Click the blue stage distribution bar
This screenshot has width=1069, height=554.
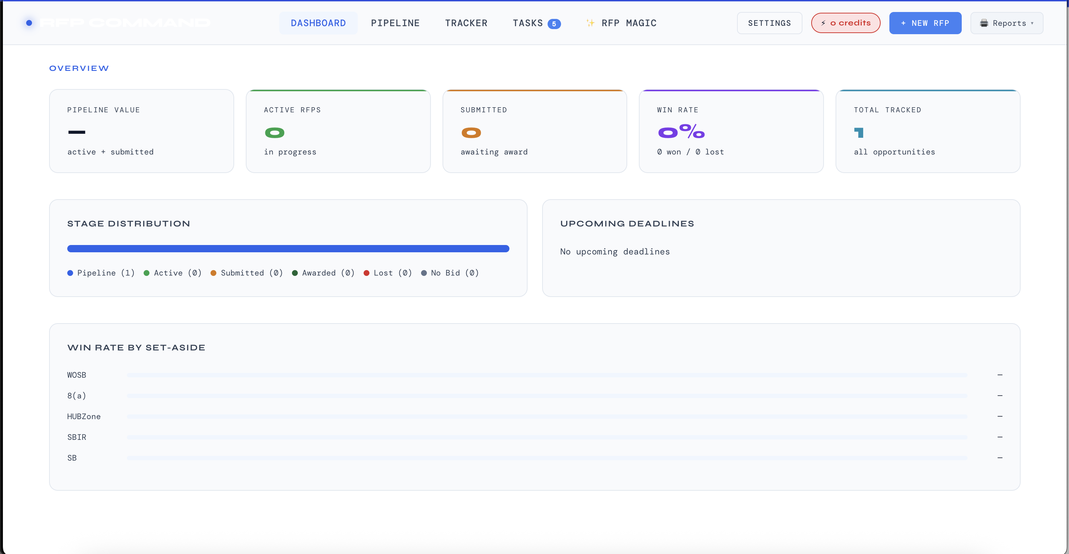(x=288, y=249)
